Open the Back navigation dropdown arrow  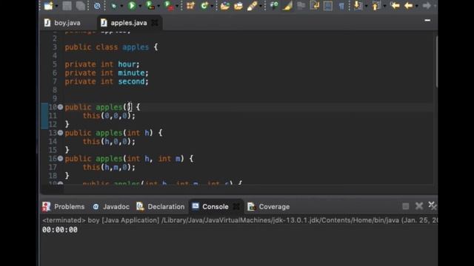(x=416, y=6)
